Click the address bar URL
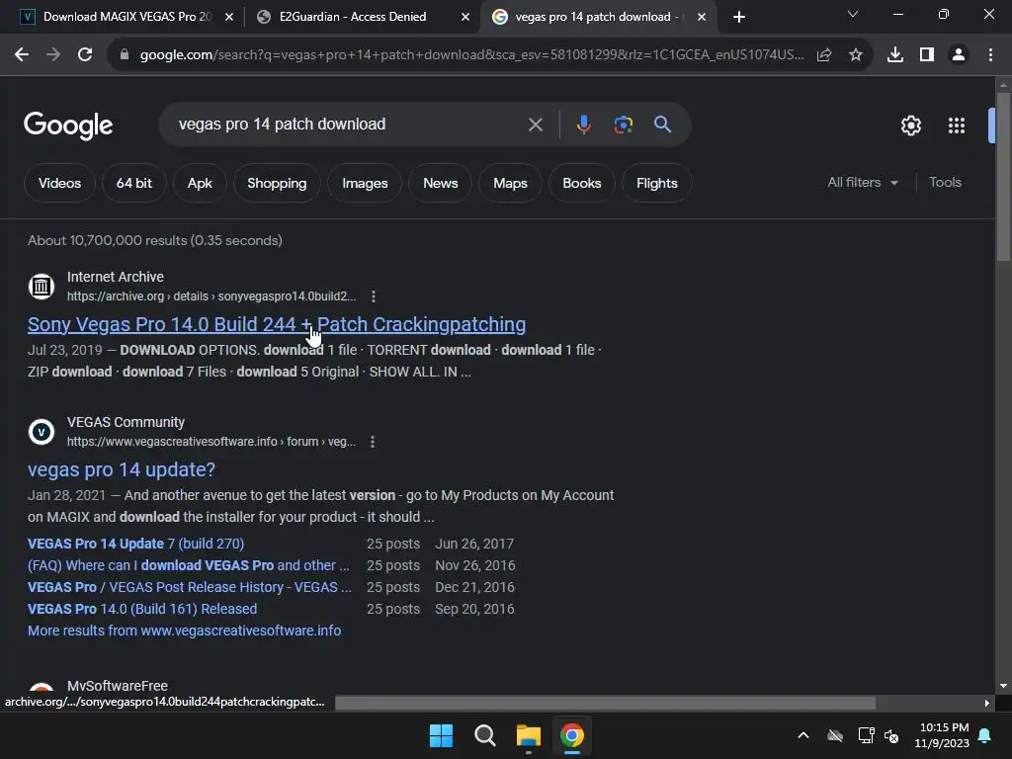Screen dimensions: 1012x759 (x=471, y=55)
